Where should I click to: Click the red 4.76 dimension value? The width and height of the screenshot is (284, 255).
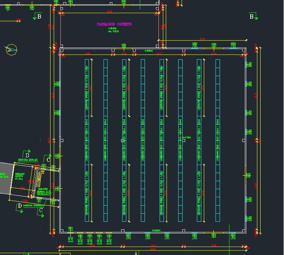(124, 54)
